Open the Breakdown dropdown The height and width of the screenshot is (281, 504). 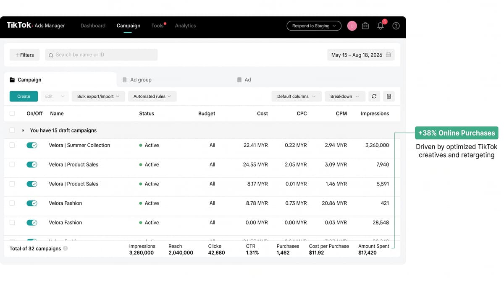345,96
